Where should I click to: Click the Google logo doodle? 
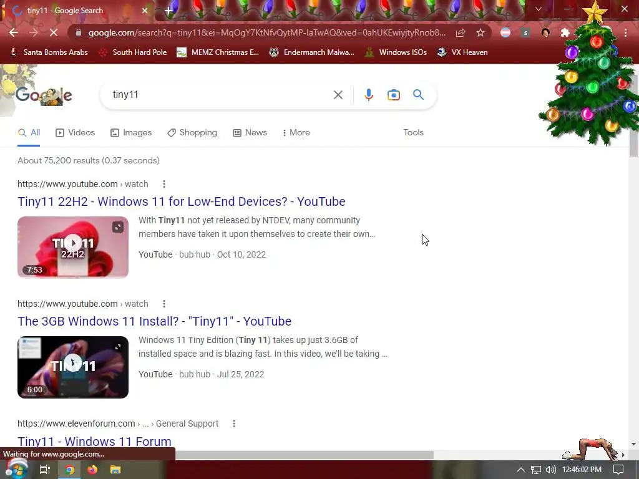point(44,95)
